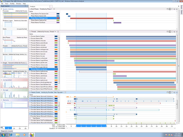183x137 pixels.
Task: Open the Diagnostic Console
Action: (x=7, y=131)
